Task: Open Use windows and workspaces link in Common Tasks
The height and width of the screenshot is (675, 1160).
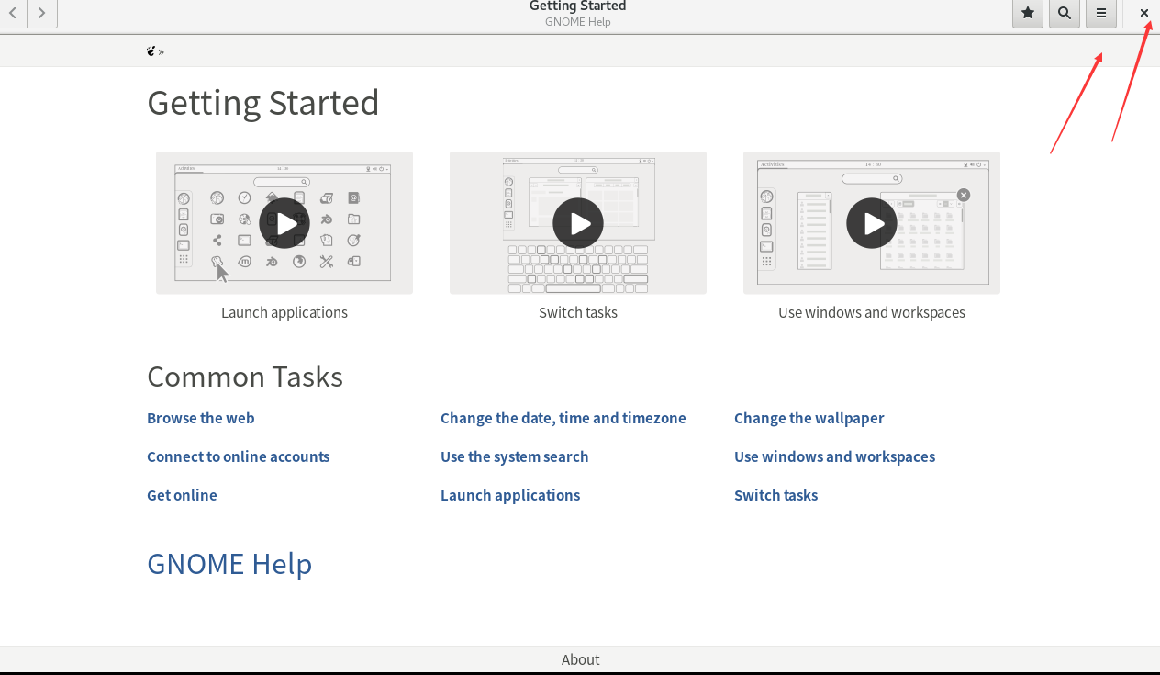Action: [x=835, y=456]
